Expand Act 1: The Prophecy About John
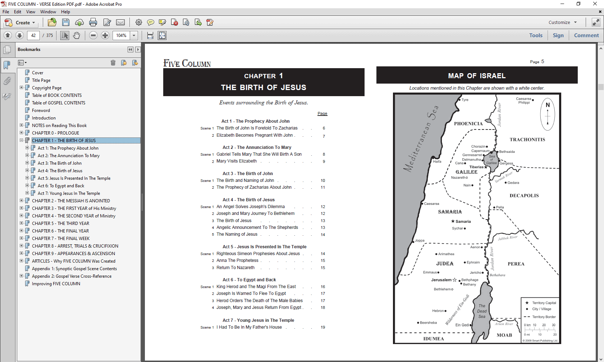 (27, 148)
